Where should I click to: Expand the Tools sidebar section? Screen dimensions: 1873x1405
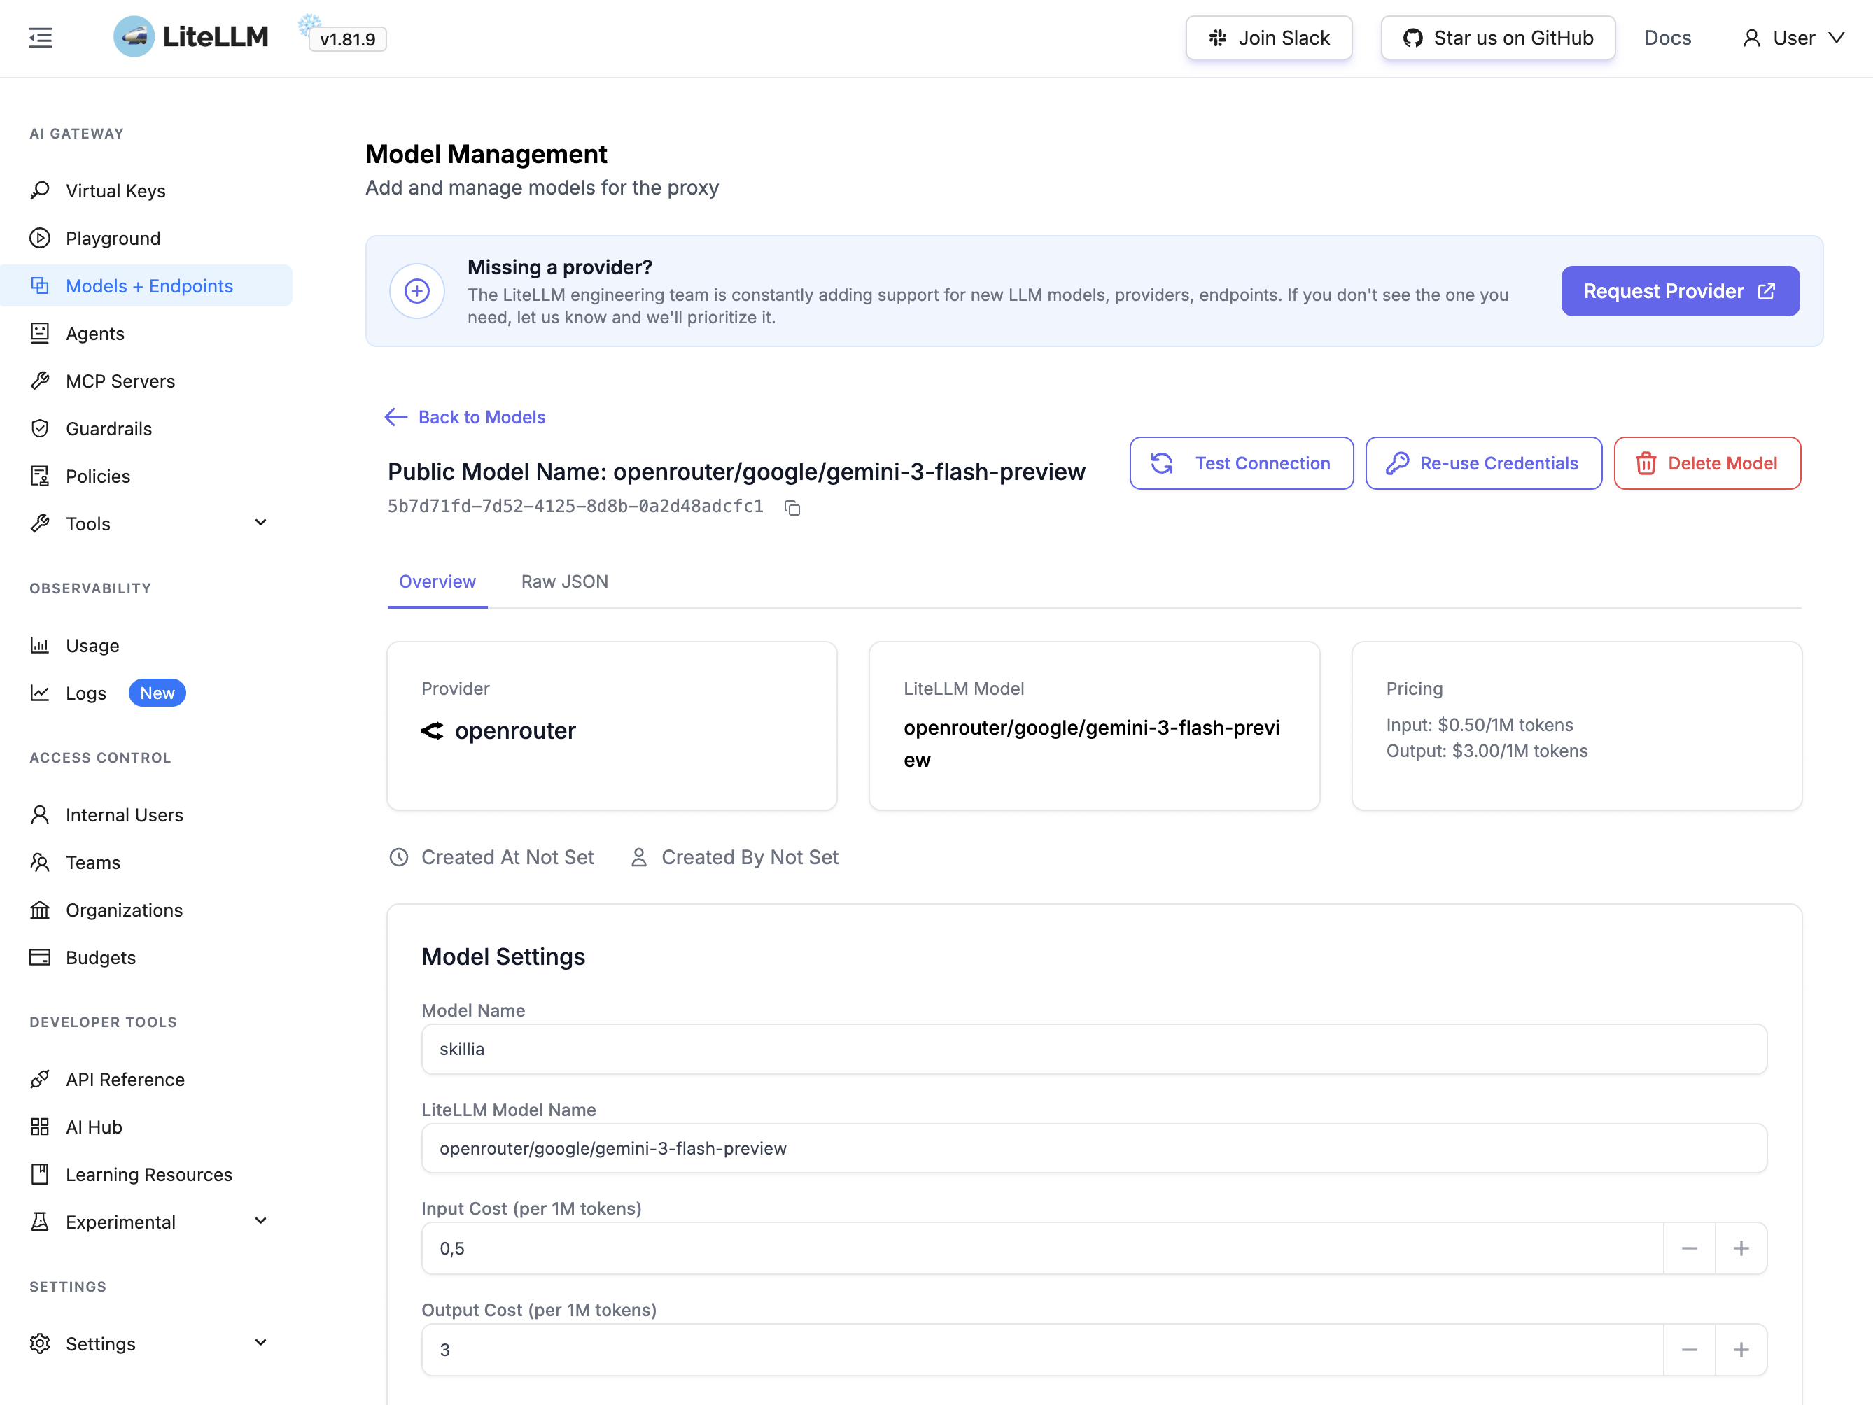pyautogui.click(x=261, y=523)
